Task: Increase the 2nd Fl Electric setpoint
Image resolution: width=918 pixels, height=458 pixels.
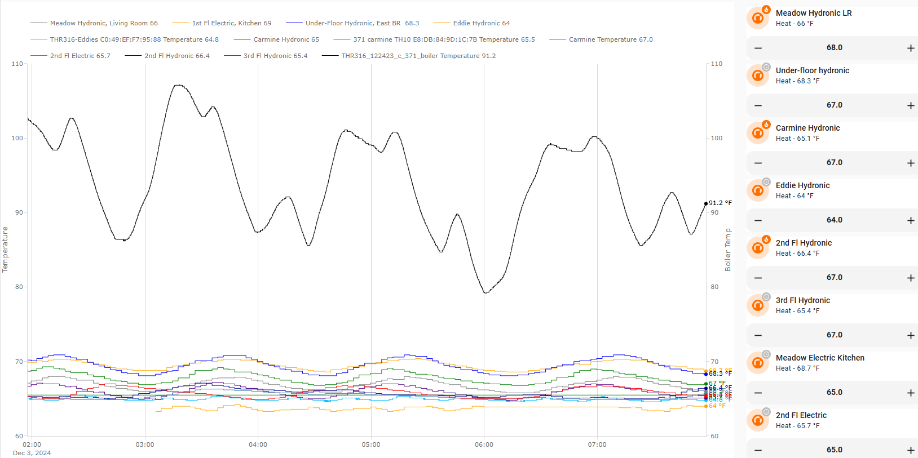Action: point(911,450)
